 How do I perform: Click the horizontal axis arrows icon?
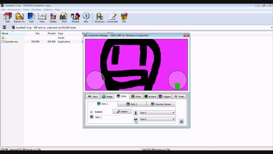pos(136,119)
